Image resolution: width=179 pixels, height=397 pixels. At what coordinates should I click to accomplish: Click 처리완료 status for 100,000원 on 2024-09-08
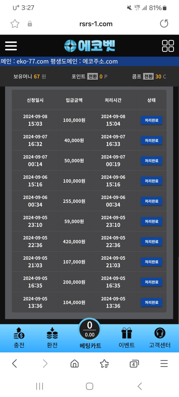coord(151,120)
